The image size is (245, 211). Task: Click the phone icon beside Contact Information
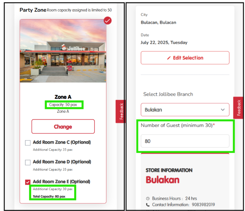tap(148, 205)
